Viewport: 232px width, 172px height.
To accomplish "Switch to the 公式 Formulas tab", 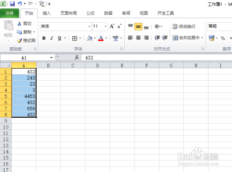I will (90, 13).
